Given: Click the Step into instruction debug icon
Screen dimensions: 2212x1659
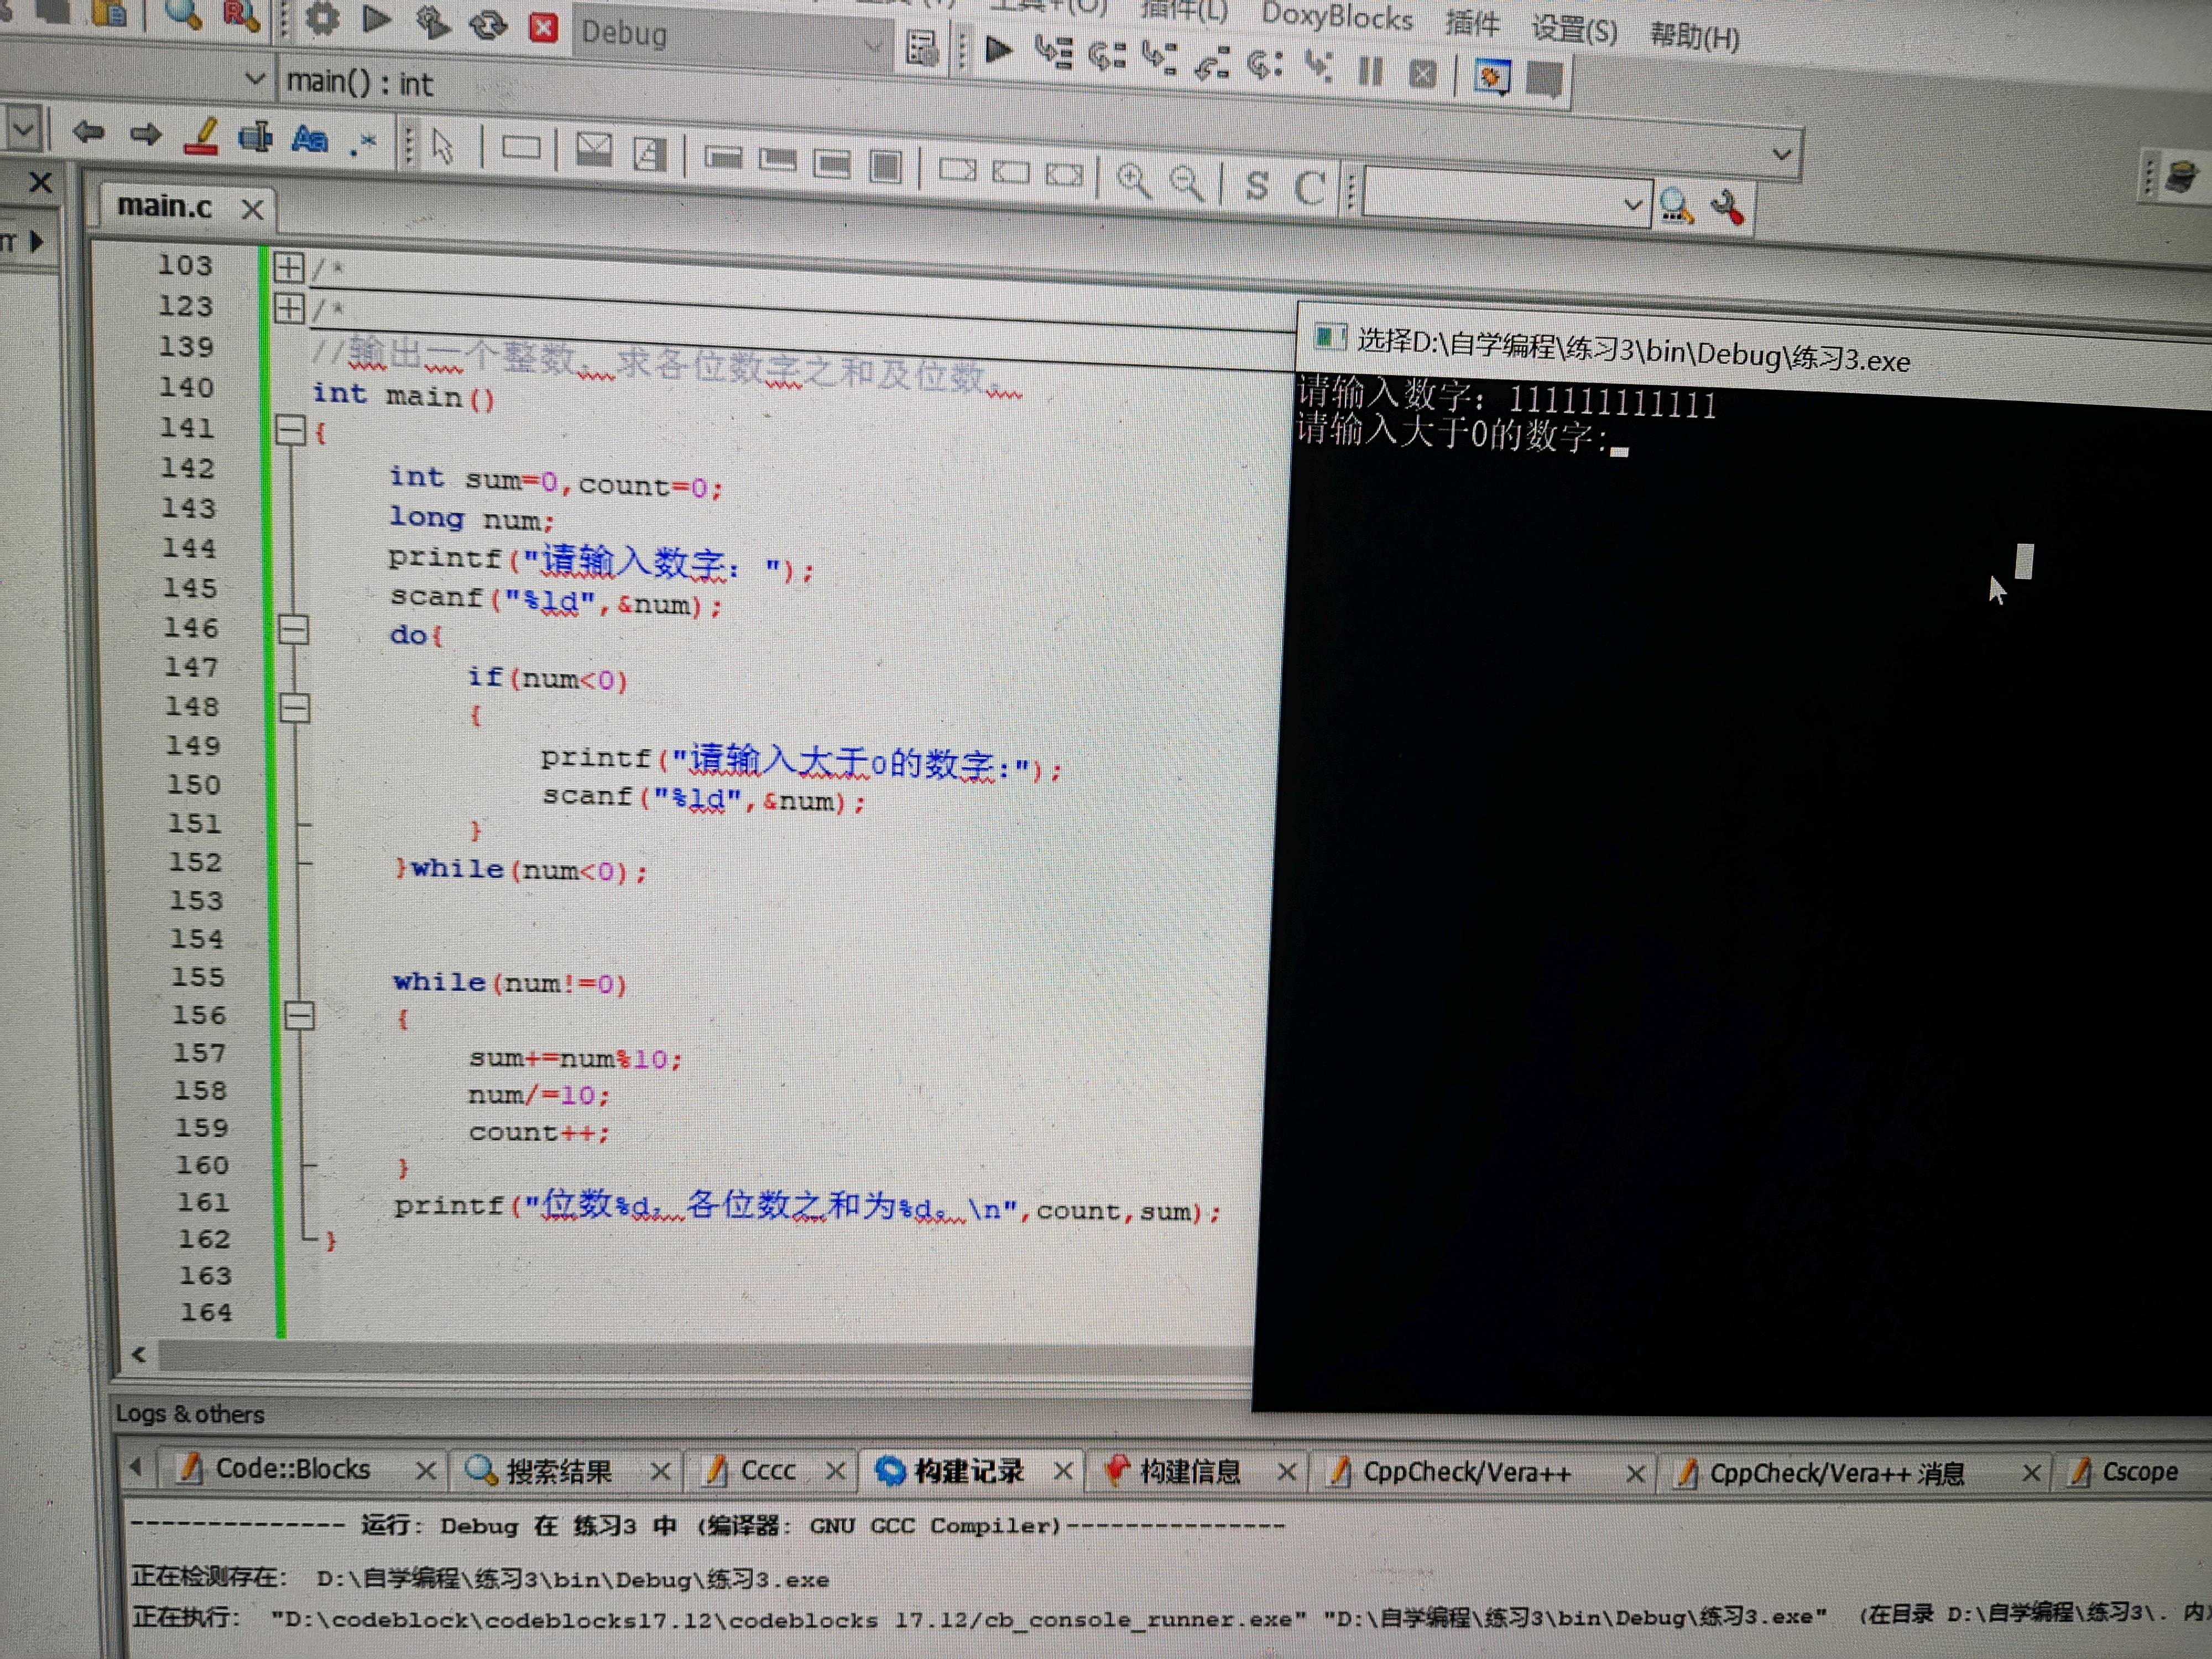Looking at the screenshot, I should point(1319,67).
